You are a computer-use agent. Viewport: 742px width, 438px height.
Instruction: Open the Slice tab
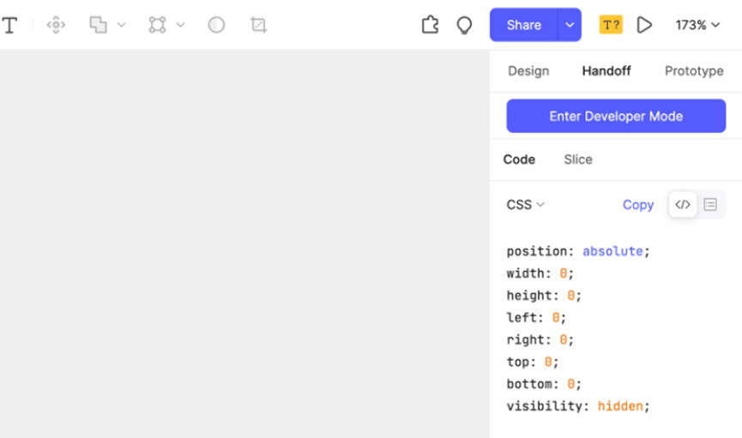577,159
